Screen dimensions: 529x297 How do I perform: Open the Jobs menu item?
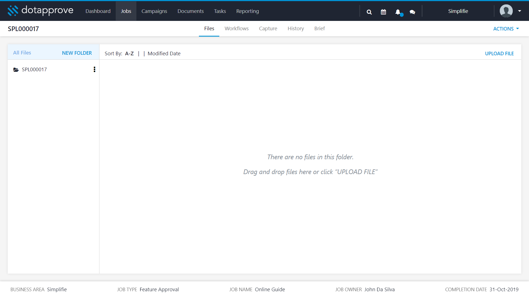pyautogui.click(x=126, y=11)
